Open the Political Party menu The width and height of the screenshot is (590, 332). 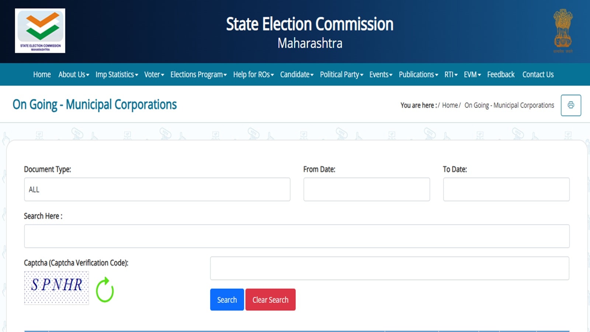341,75
